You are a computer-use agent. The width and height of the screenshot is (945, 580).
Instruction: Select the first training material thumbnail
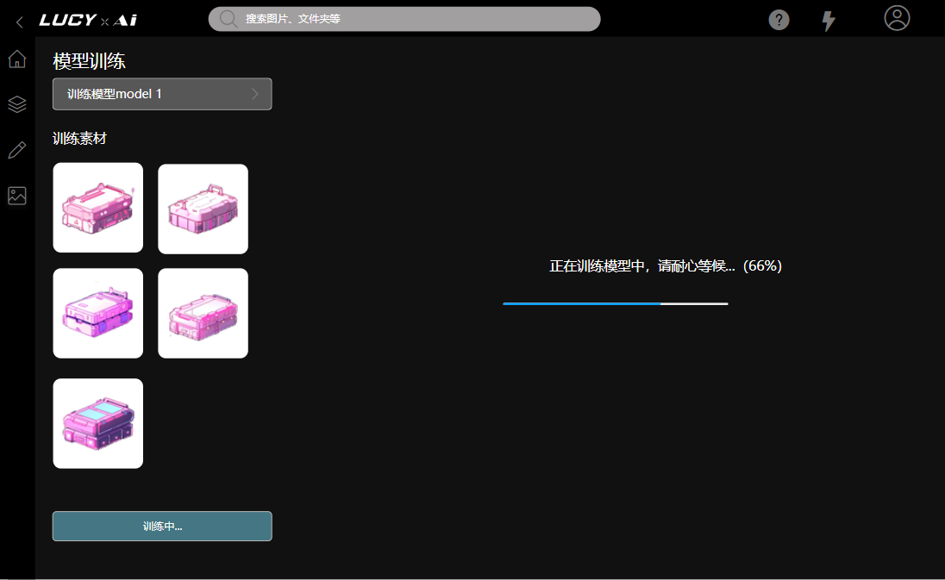(98, 208)
